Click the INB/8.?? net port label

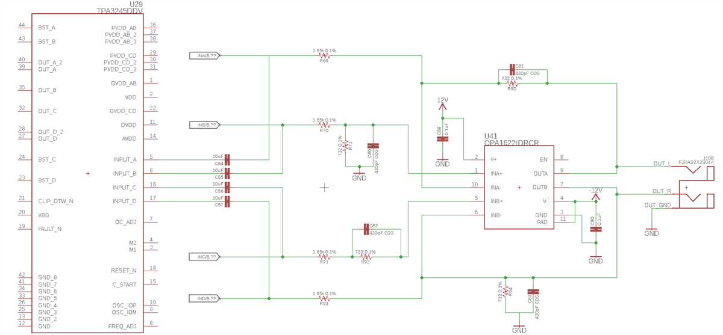(204, 125)
